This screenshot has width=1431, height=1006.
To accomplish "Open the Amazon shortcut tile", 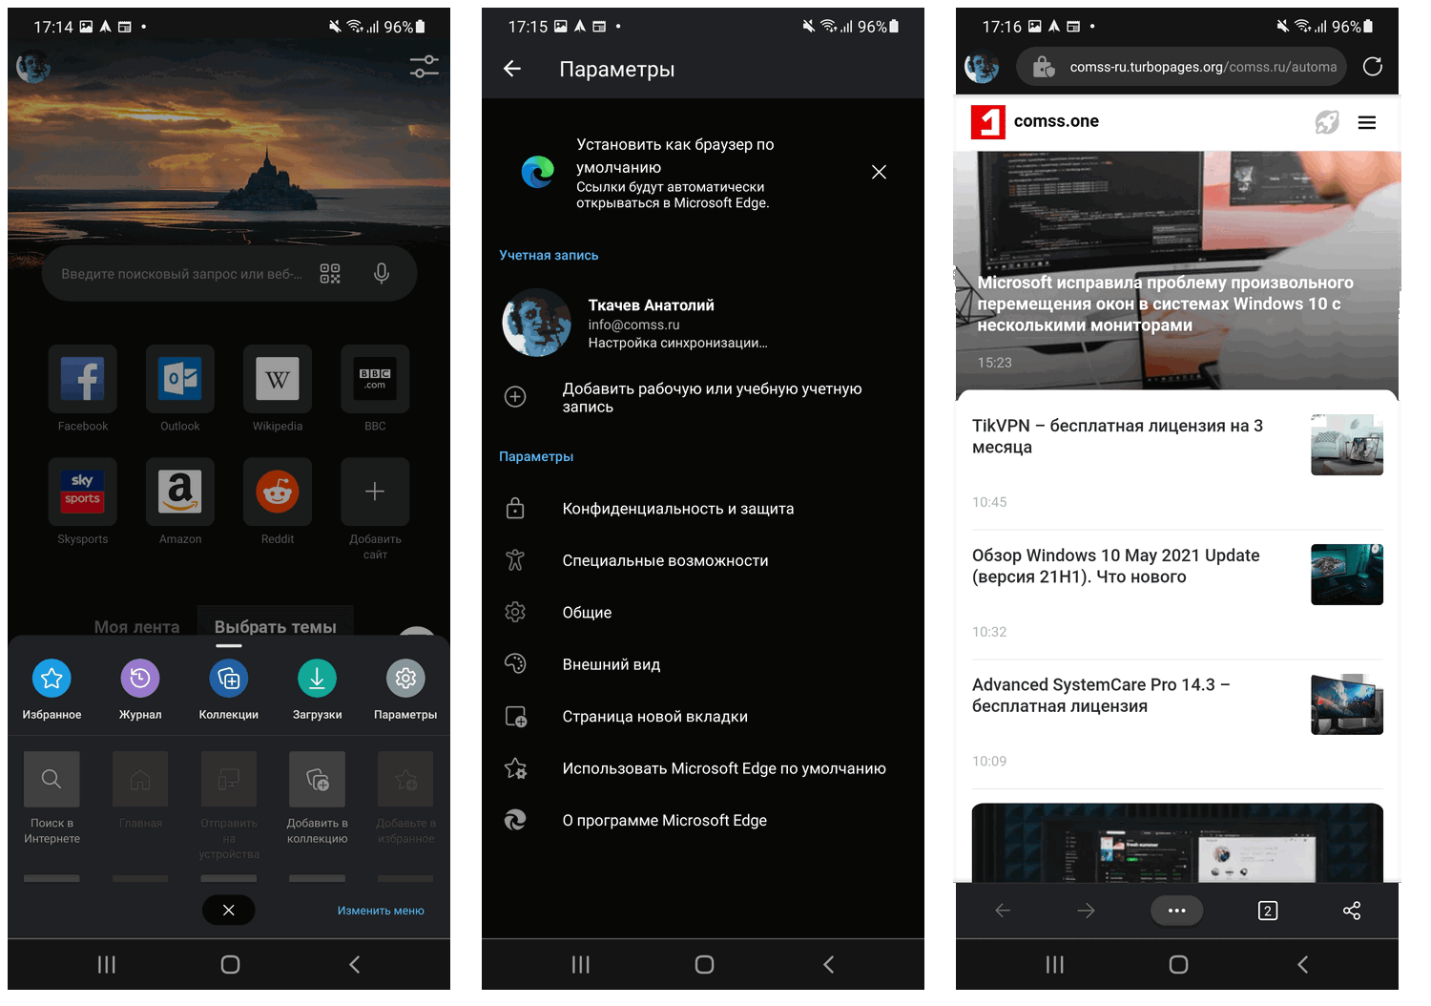I will point(180,492).
